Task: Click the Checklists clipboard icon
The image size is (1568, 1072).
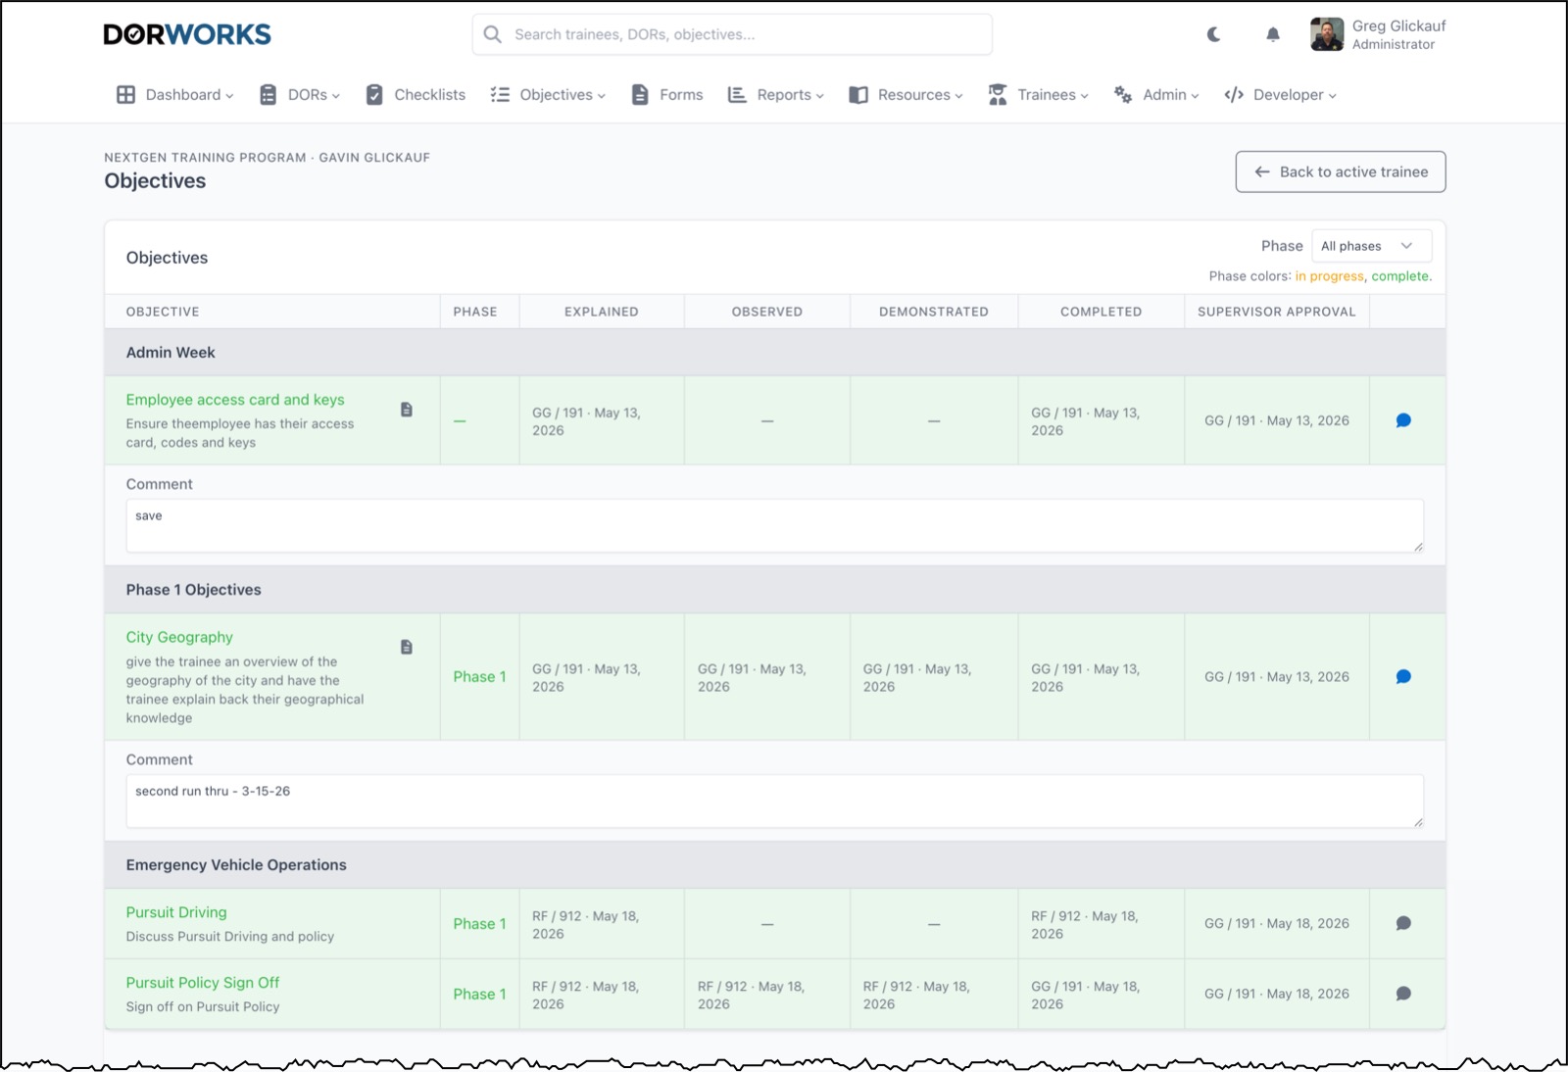Action: click(x=374, y=95)
